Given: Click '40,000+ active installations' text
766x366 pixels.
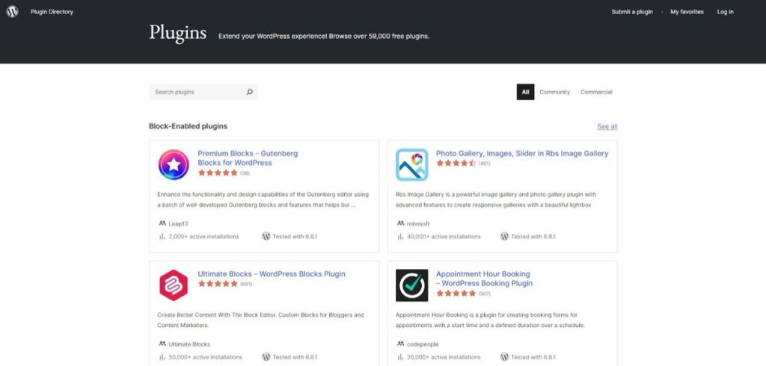Looking at the screenshot, I should [x=444, y=236].
